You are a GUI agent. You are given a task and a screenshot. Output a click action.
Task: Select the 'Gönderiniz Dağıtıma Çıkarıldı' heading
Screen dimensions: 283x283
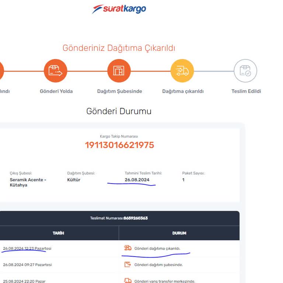(119, 48)
